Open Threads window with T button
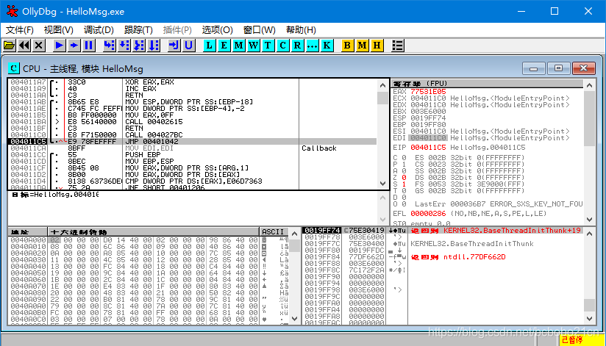Viewport: 606px width, 346px height. point(268,46)
